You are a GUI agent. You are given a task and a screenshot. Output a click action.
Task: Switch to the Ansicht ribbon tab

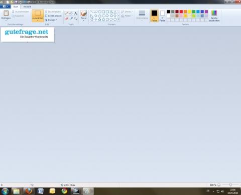[x=27, y=7]
